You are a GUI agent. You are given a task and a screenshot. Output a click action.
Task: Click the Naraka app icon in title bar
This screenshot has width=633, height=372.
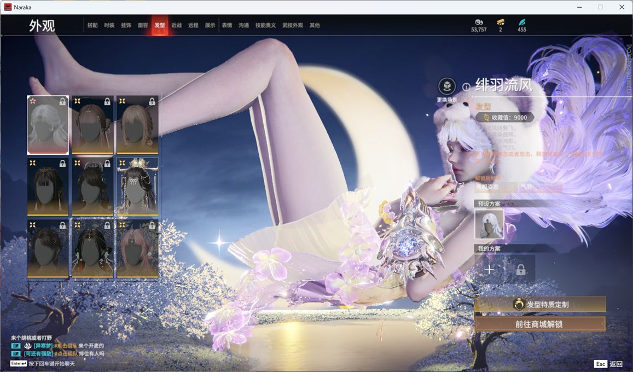pos(8,7)
